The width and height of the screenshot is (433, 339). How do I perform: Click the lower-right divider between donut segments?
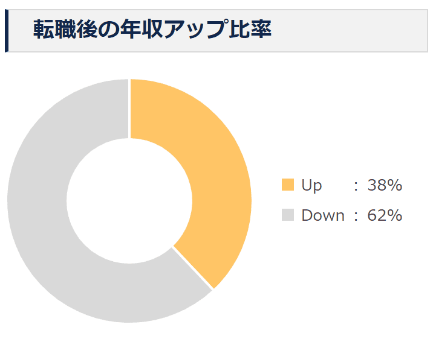pos(192,268)
